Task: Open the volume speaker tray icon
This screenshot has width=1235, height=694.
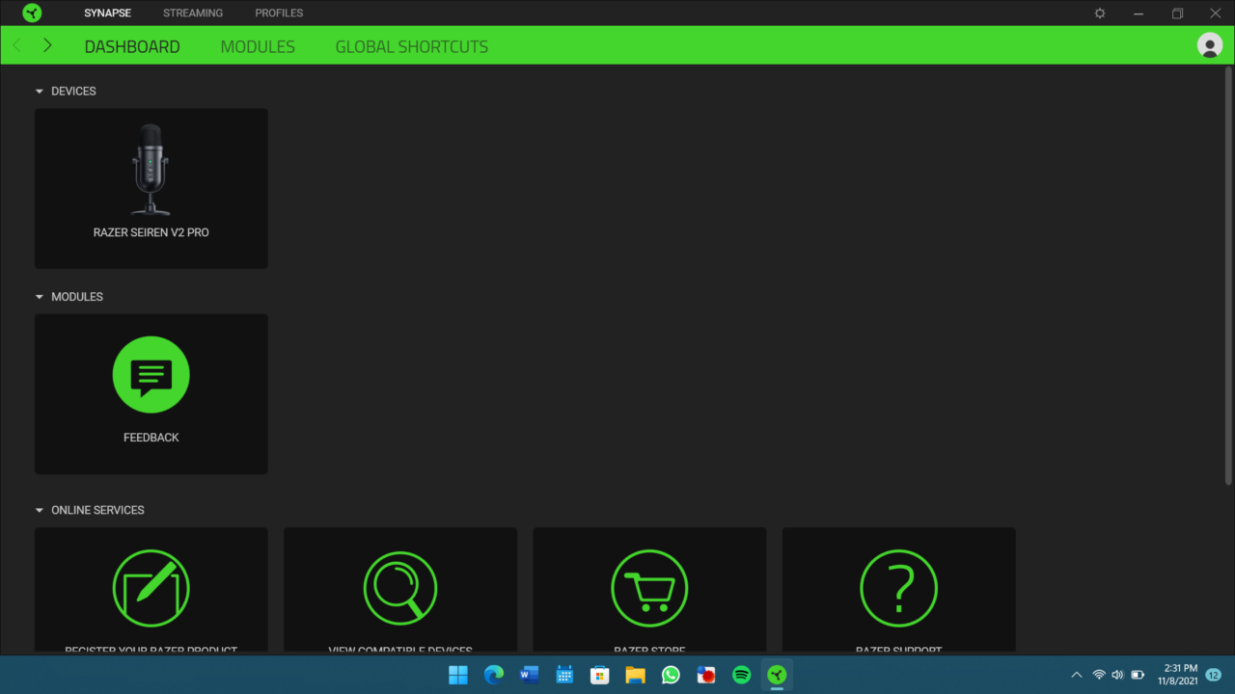Action: (x=1117, y=675)
